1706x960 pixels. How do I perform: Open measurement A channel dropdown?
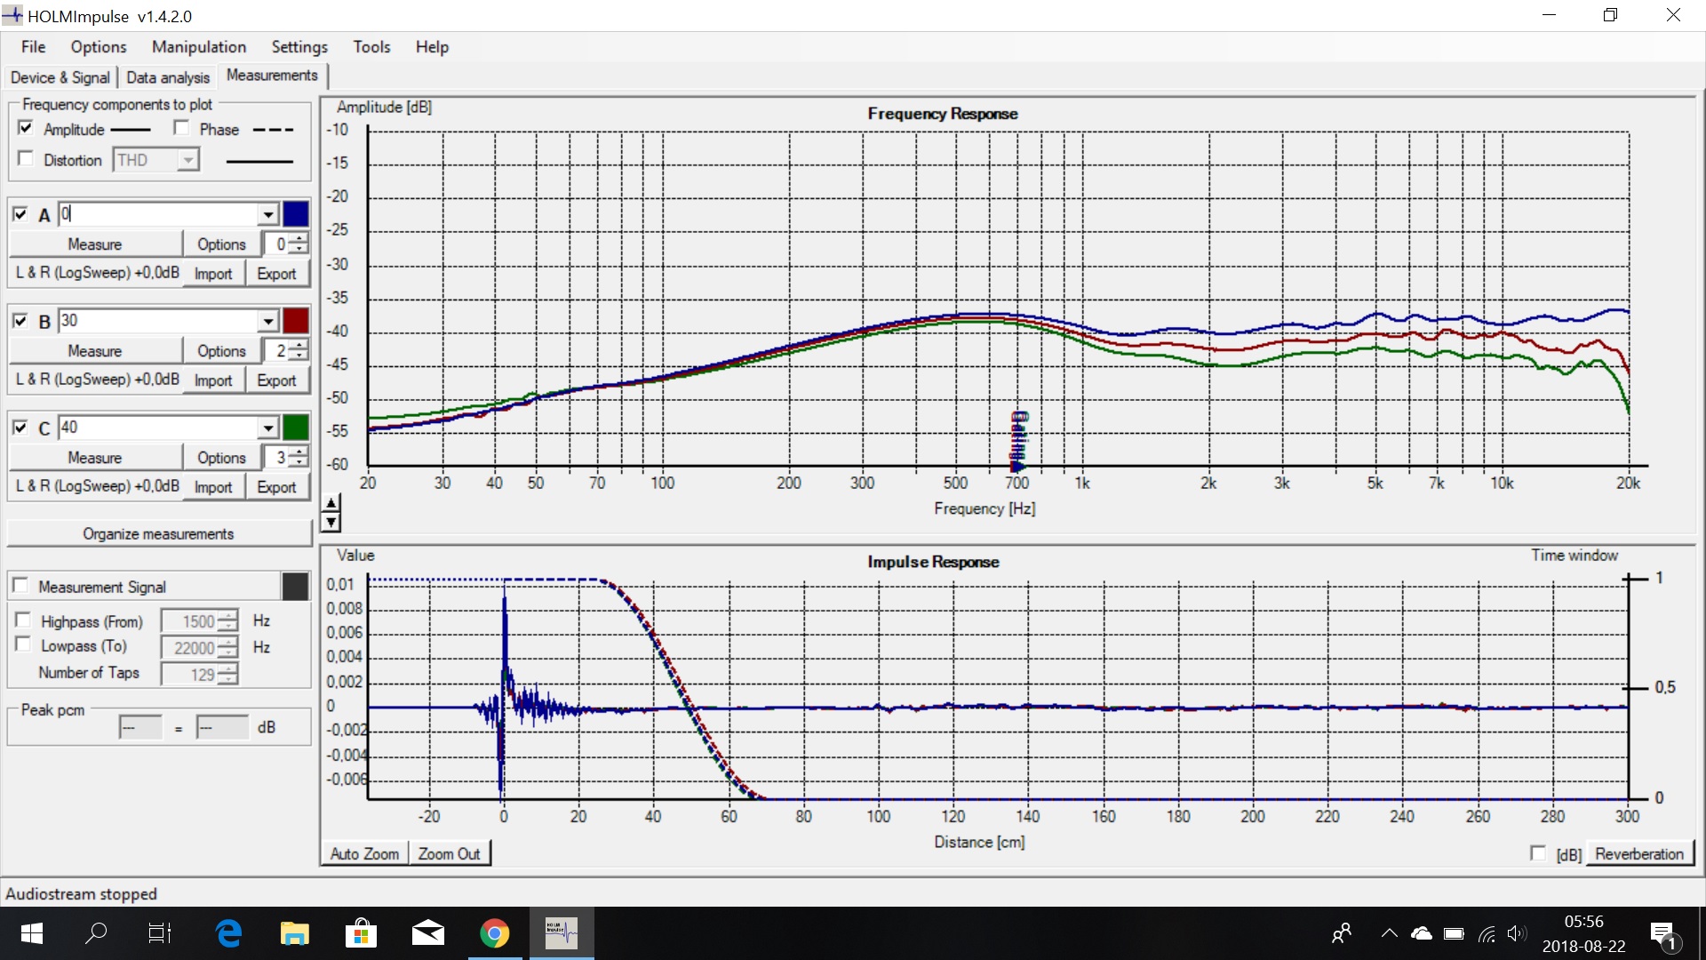(267, 214)
